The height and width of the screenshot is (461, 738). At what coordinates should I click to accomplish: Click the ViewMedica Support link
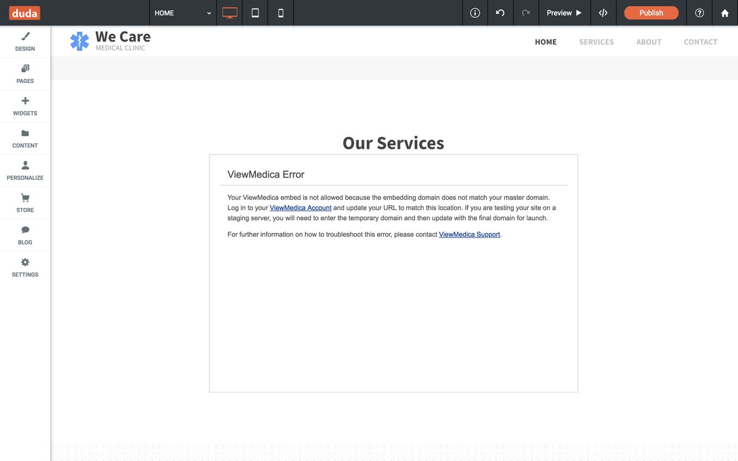coord(469,234)
